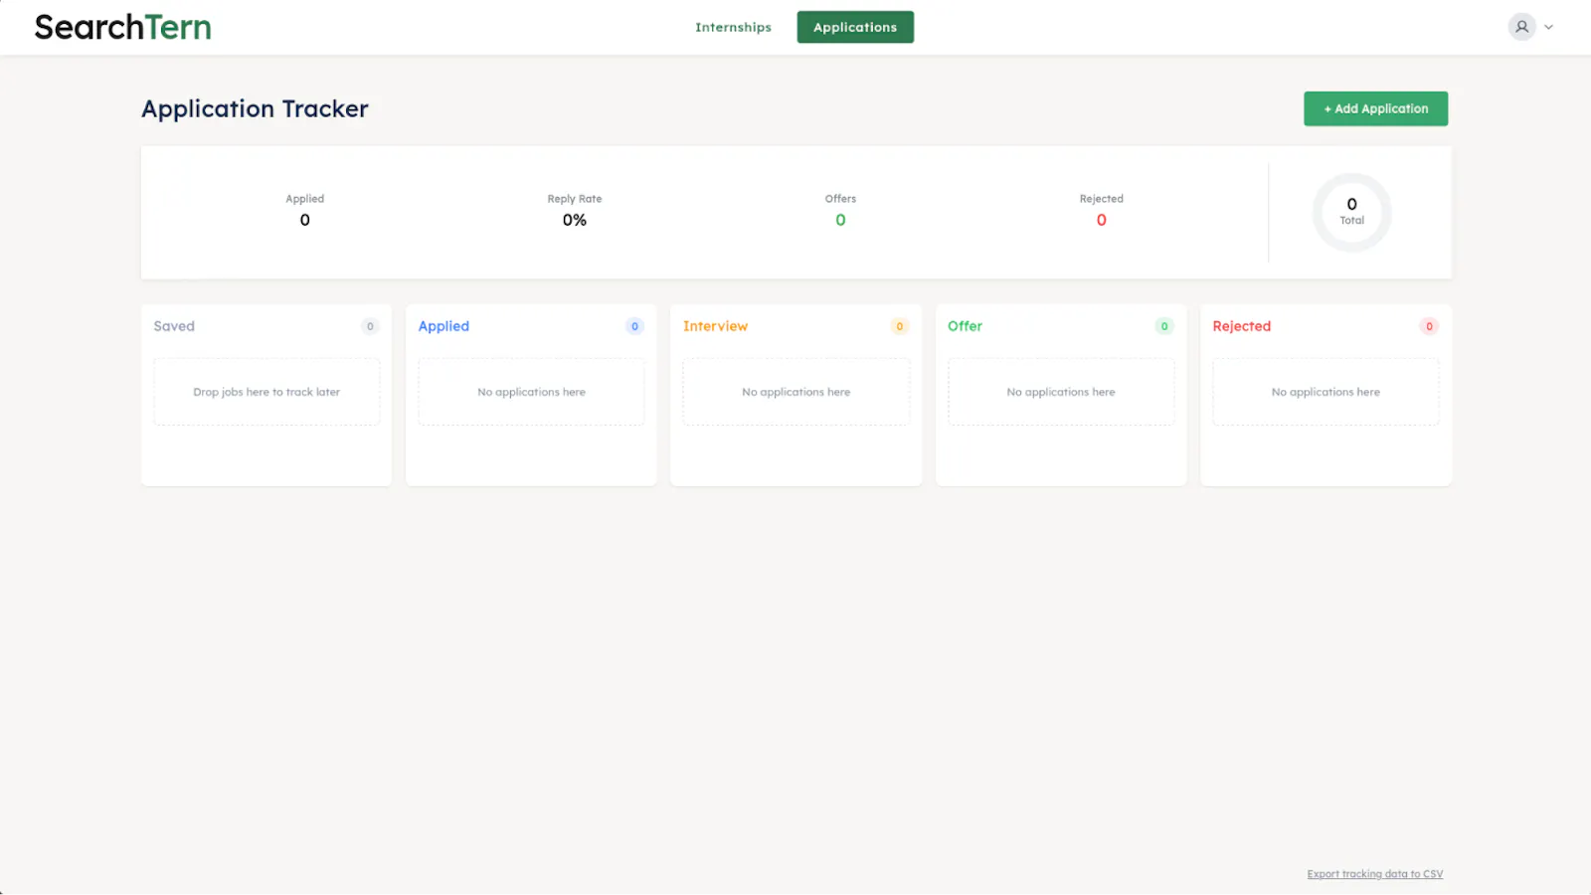This screenshot has width=1591, height=895.
Task: Click the 'Drop jobs here to track later' area
Action: [x=266, y=392]
